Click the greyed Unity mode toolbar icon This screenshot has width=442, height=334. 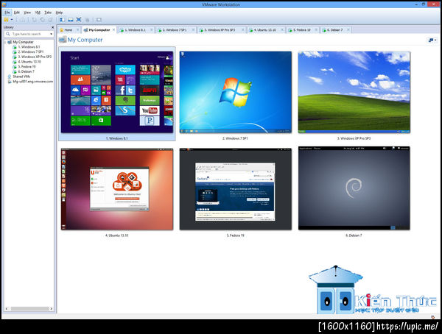click(88, 20)
